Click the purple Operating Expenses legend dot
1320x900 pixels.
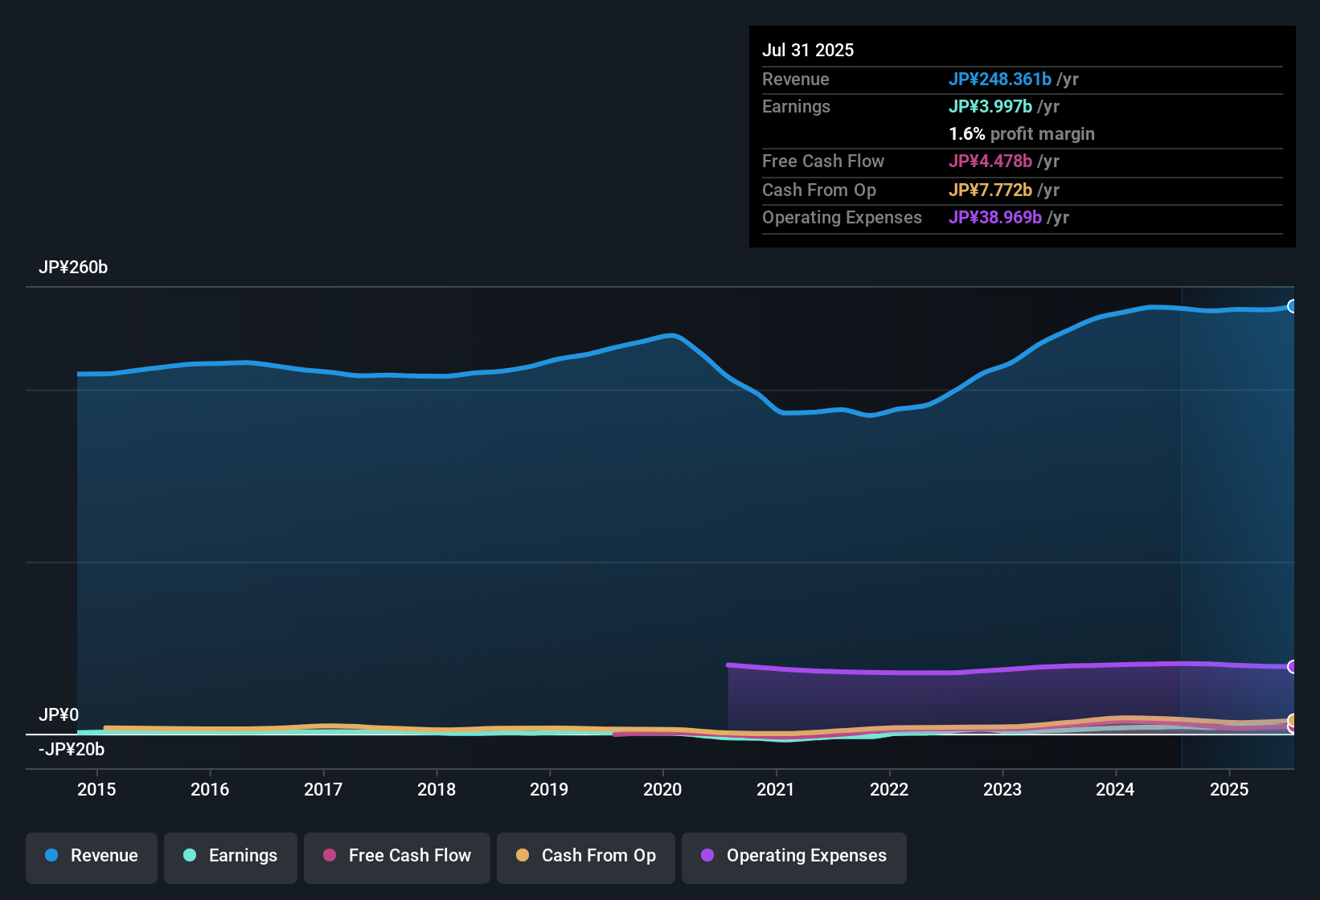pyautogui.click(x=706, y=856)
